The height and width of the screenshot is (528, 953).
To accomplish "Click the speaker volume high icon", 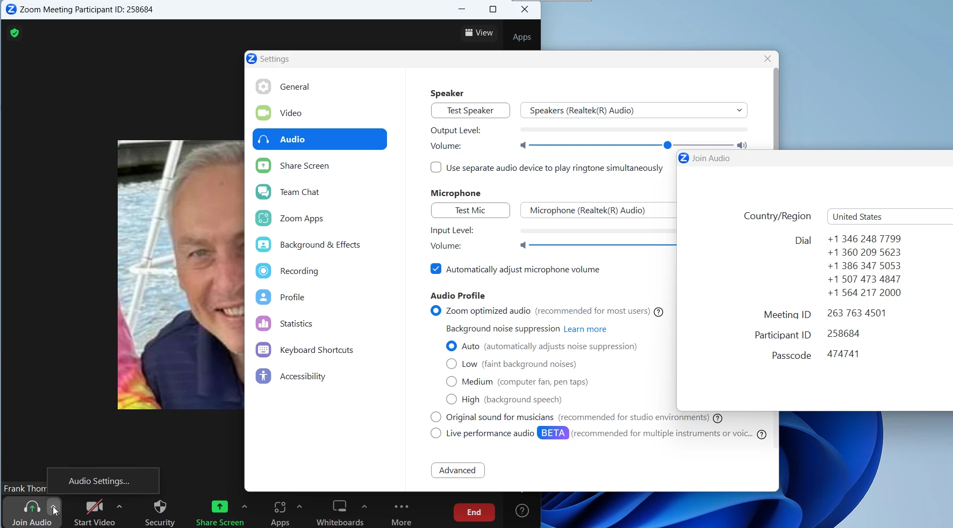I will (742, 146).
